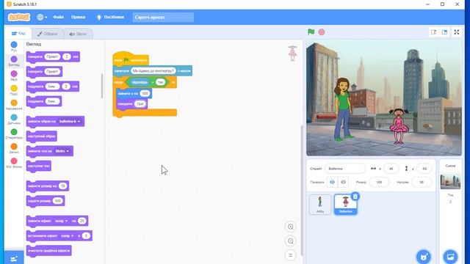Select the Звук sound block category
470x264 pixels.
tap(14, 76)
